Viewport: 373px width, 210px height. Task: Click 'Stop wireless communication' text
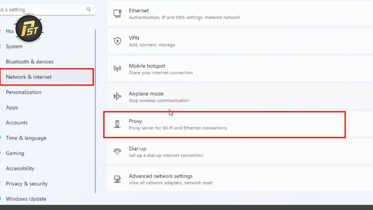click(x=159, y=100)
